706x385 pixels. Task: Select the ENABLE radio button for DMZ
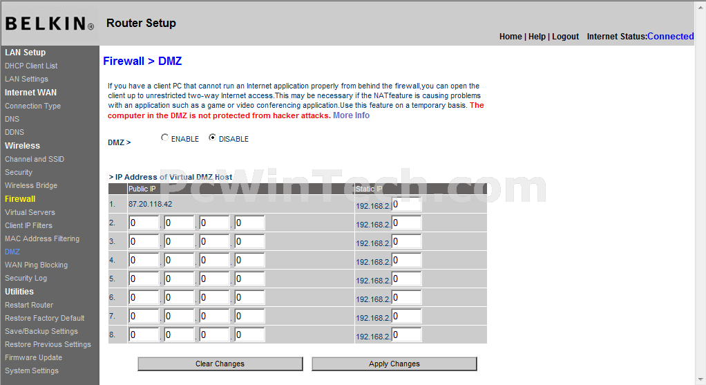click(x=164, y=138)
